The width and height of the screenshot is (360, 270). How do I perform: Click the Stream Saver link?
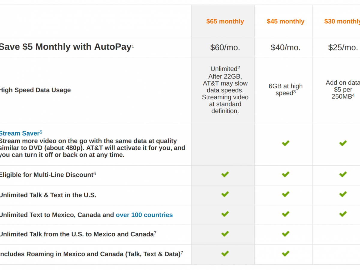[x=19, y=133]
